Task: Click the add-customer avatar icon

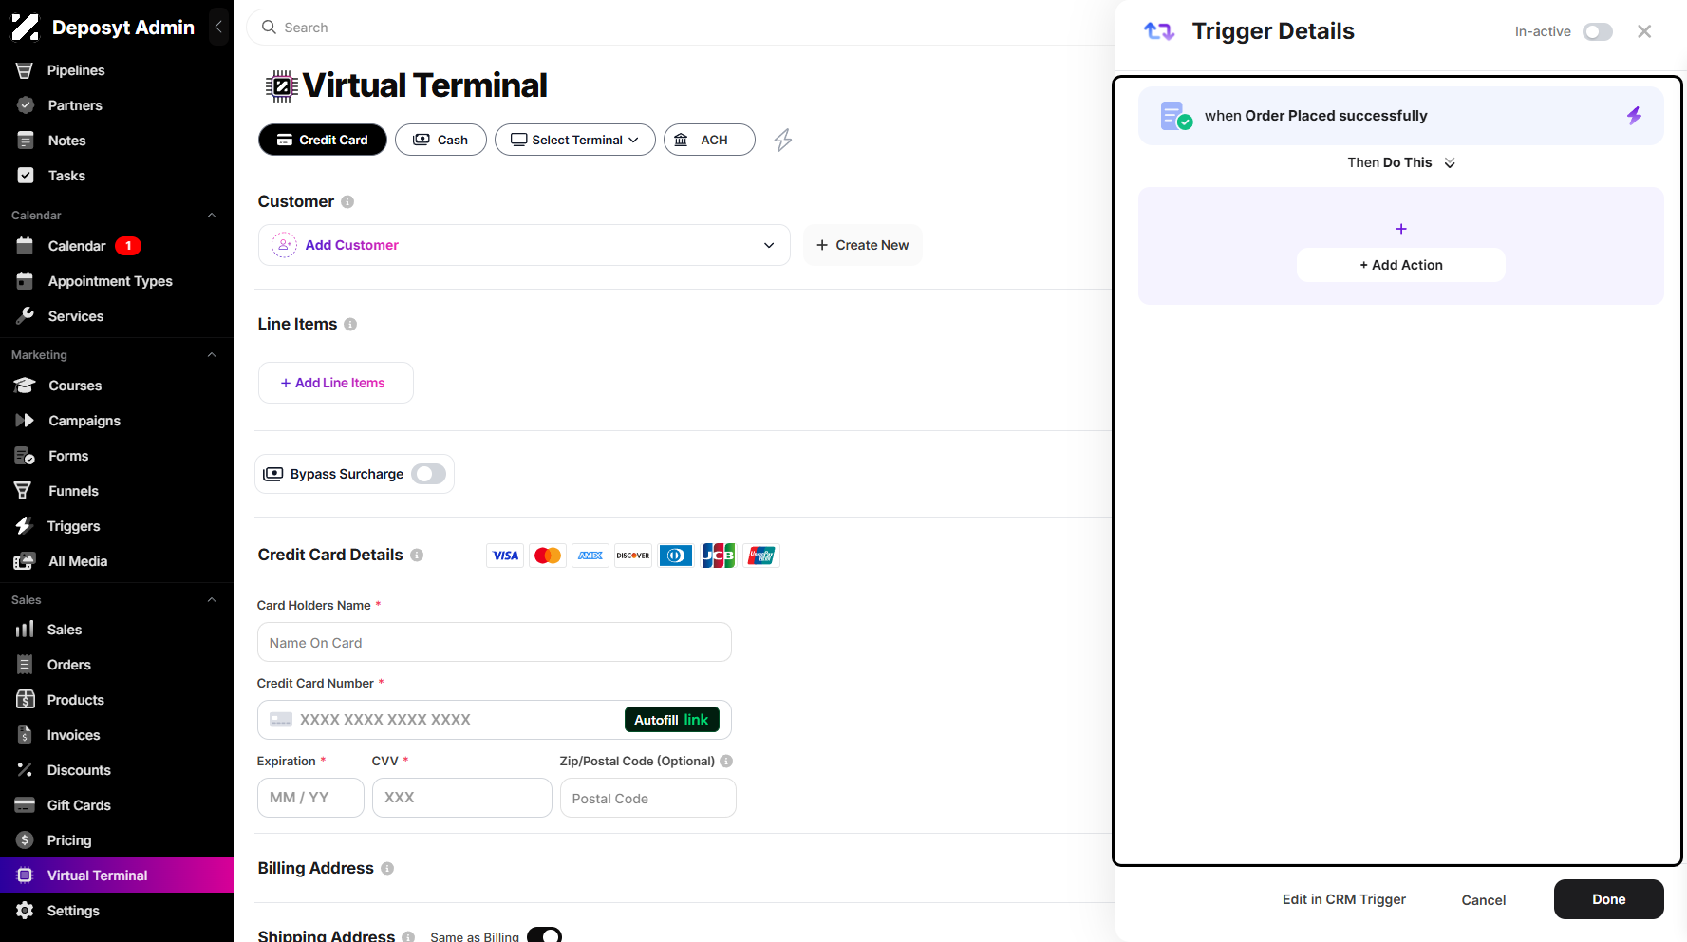Action: 284,245
